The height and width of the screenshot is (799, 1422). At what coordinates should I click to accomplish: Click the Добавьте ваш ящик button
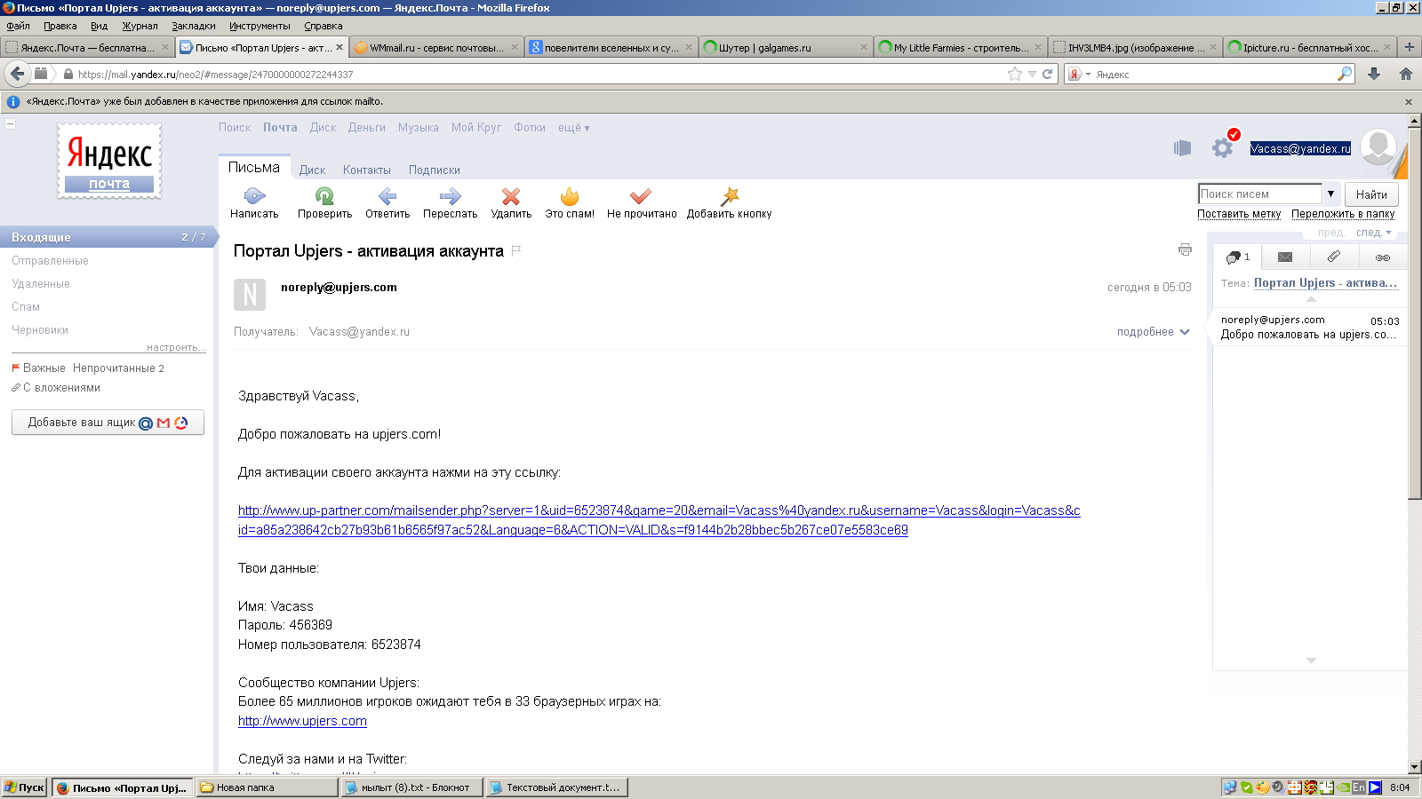[108, 423]
